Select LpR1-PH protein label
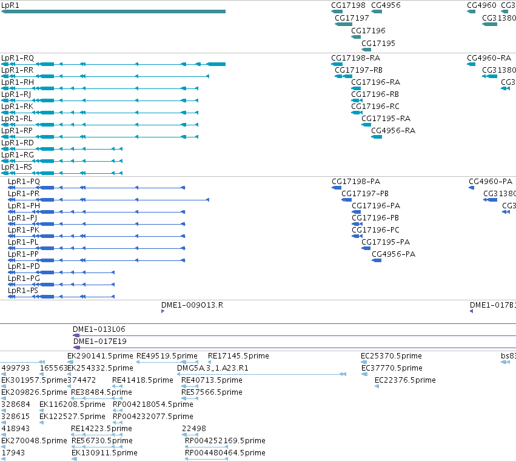This screenshot has height=462, width=516. click(24, 206)
